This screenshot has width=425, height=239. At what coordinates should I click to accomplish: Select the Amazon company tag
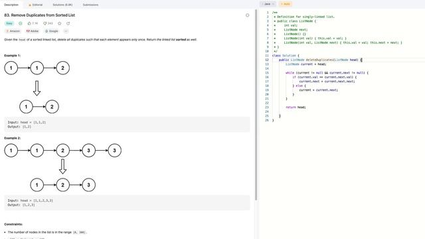[x=13, y=31]
